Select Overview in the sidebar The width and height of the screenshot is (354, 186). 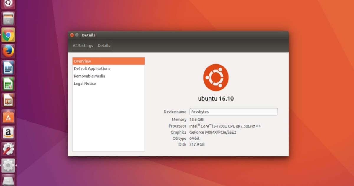(x=109, y=61)
